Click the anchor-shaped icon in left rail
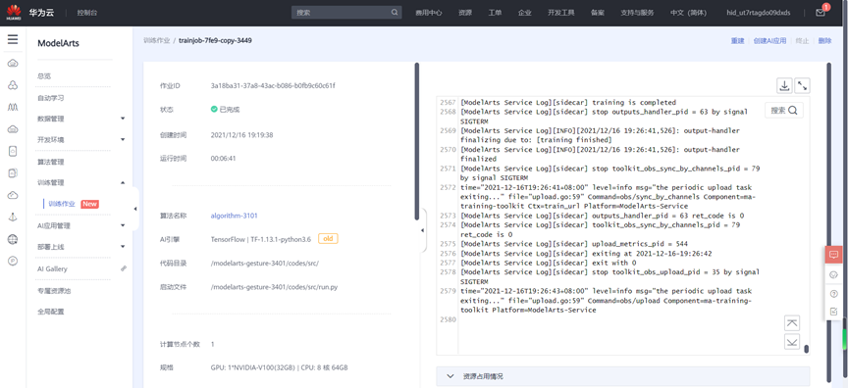The width and height of the screenshot is (848, 388). click(x=13, y=217)
